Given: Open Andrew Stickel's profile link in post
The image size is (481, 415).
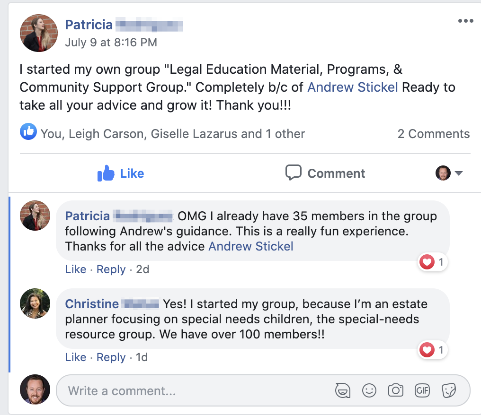Looking at the screenshot, I should [353, 87].
